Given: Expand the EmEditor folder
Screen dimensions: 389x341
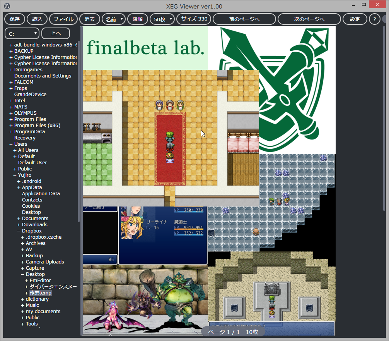Looking at the screenshot, I should [x=27, y=281].
